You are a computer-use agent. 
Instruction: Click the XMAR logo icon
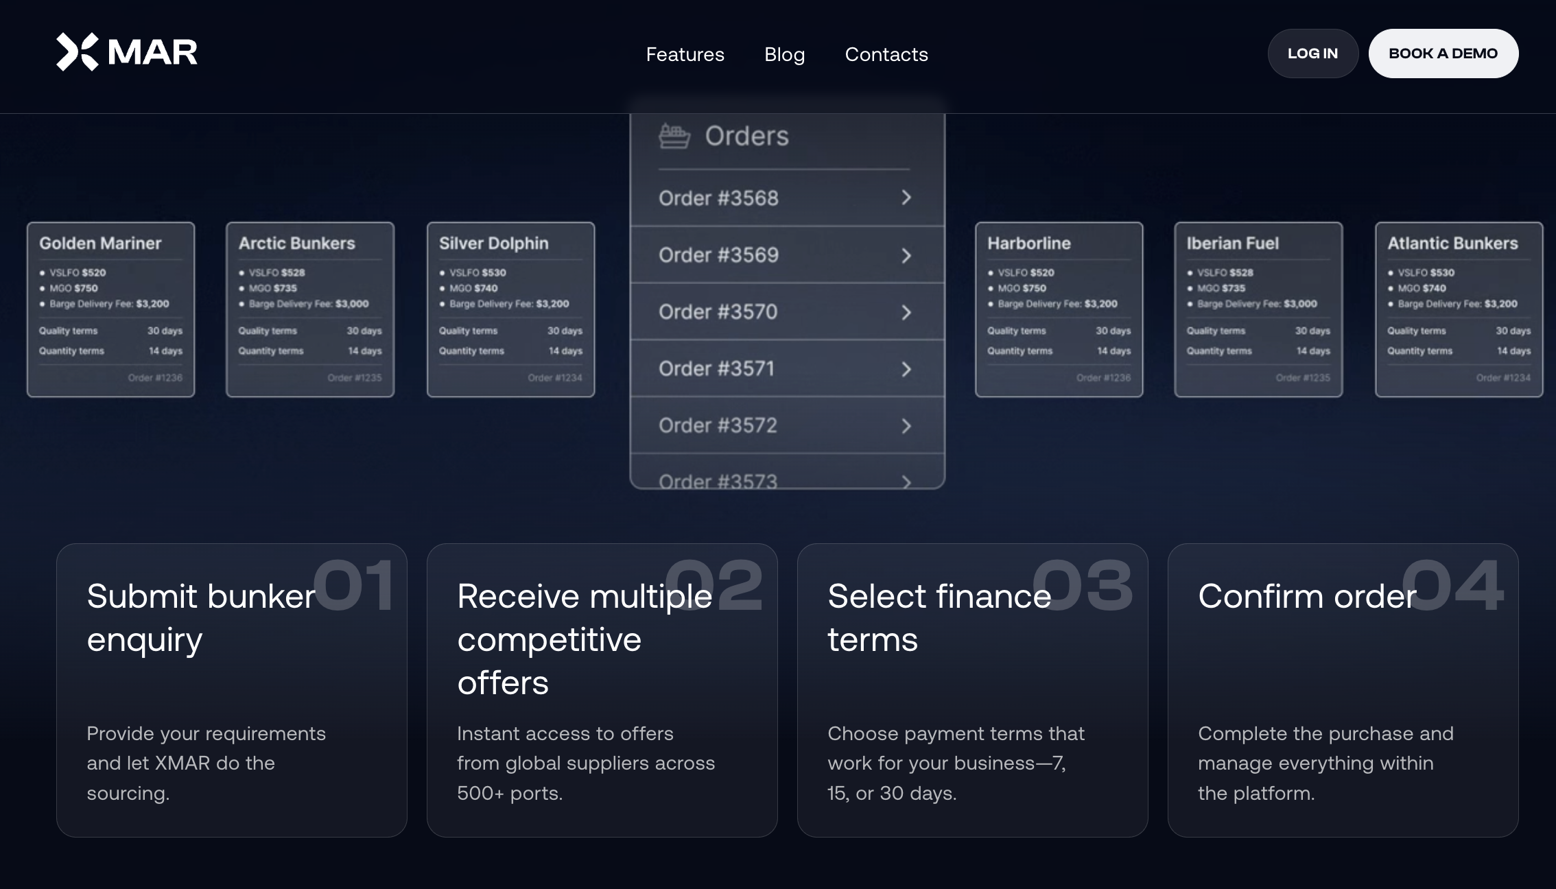coord(77,52)
